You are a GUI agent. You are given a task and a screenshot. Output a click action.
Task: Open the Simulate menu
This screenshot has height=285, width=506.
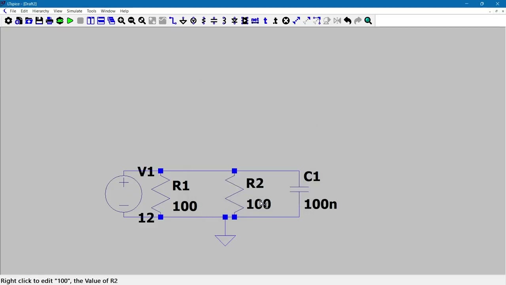[x=74, y=11]
